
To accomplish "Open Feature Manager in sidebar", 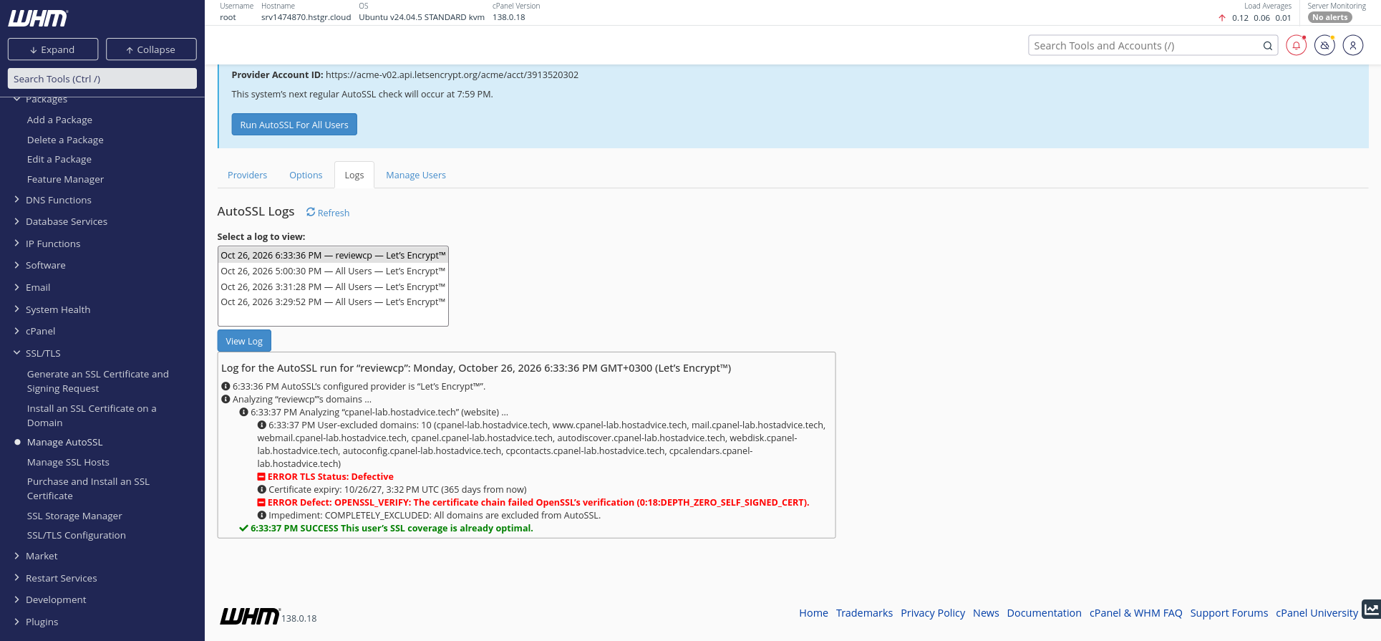I will click(65, 179).
